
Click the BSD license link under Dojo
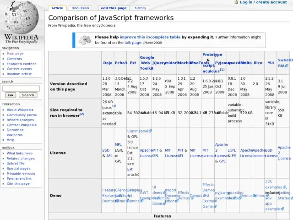[106, 150]
